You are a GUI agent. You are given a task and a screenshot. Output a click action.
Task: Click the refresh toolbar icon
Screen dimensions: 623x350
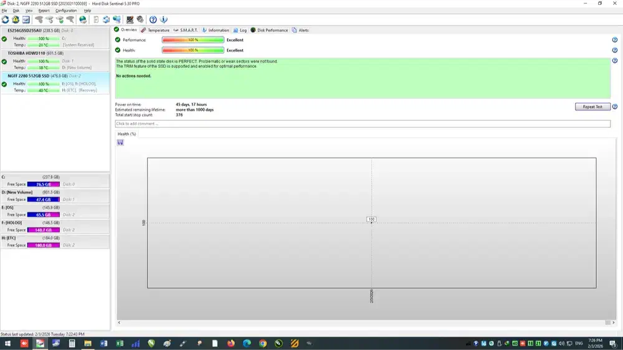(x=5, y=20)
